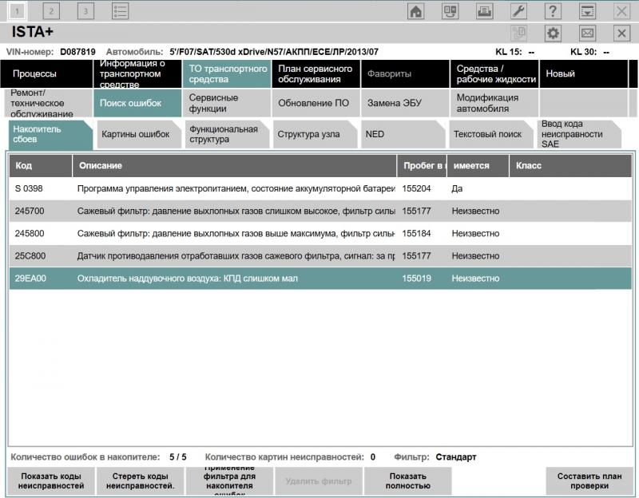Switch to Текстовый поиск tab
Image resolution: width=639 pixels, height=498 pixels.
[x=491, y=134]
